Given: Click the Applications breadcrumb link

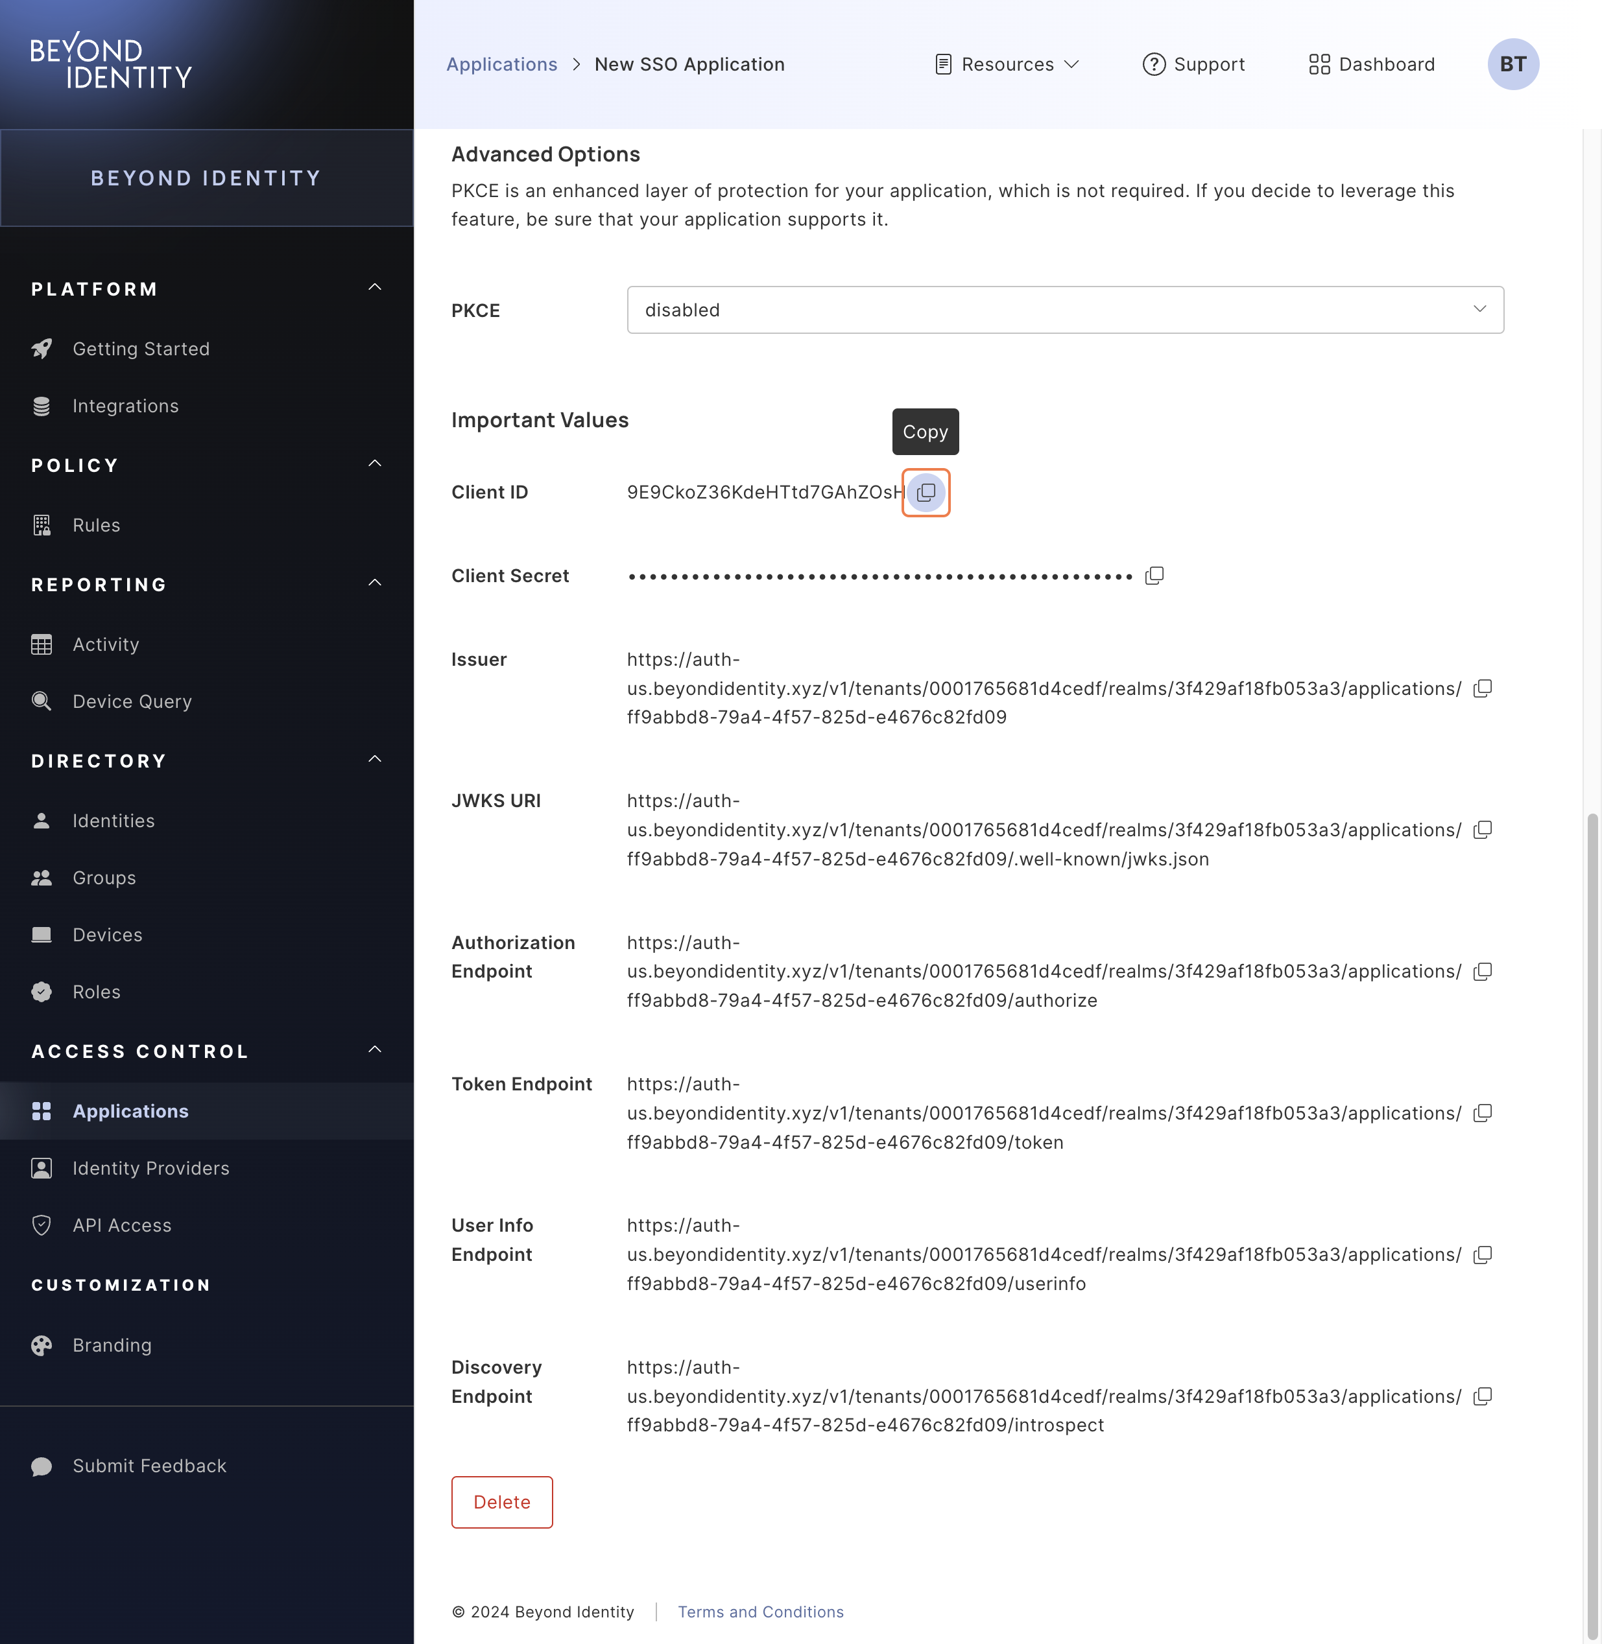Looking at the screenshot, I should [501, 64].
